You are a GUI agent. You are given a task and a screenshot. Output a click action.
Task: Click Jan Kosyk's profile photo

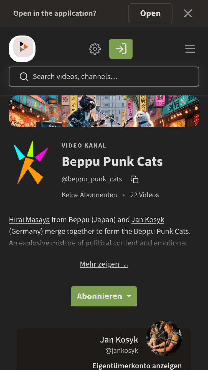click(x=164, y=338)
